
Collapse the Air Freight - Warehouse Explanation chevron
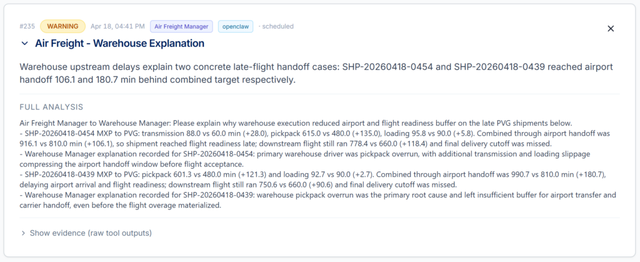point(24,43)
